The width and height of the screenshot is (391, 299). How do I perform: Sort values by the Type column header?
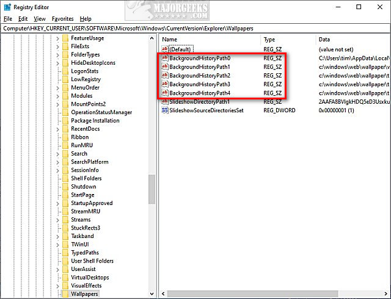click(x=288, y=40)
